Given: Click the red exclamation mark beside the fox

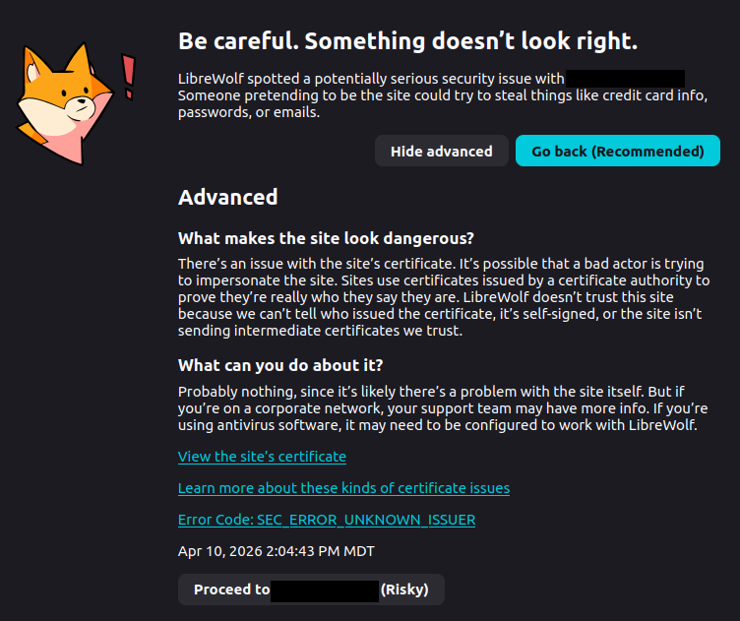Looking at the screenshot, I should click(127, 72).
